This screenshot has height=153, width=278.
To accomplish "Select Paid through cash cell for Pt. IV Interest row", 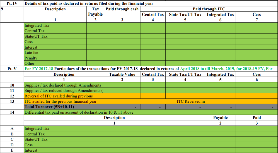I will pyautogui.click(x=122, y=47).
